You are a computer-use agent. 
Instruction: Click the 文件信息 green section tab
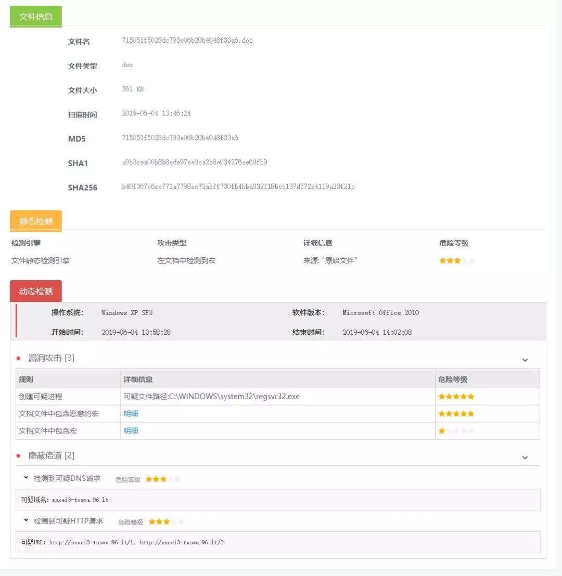click(x=35, y=16)
